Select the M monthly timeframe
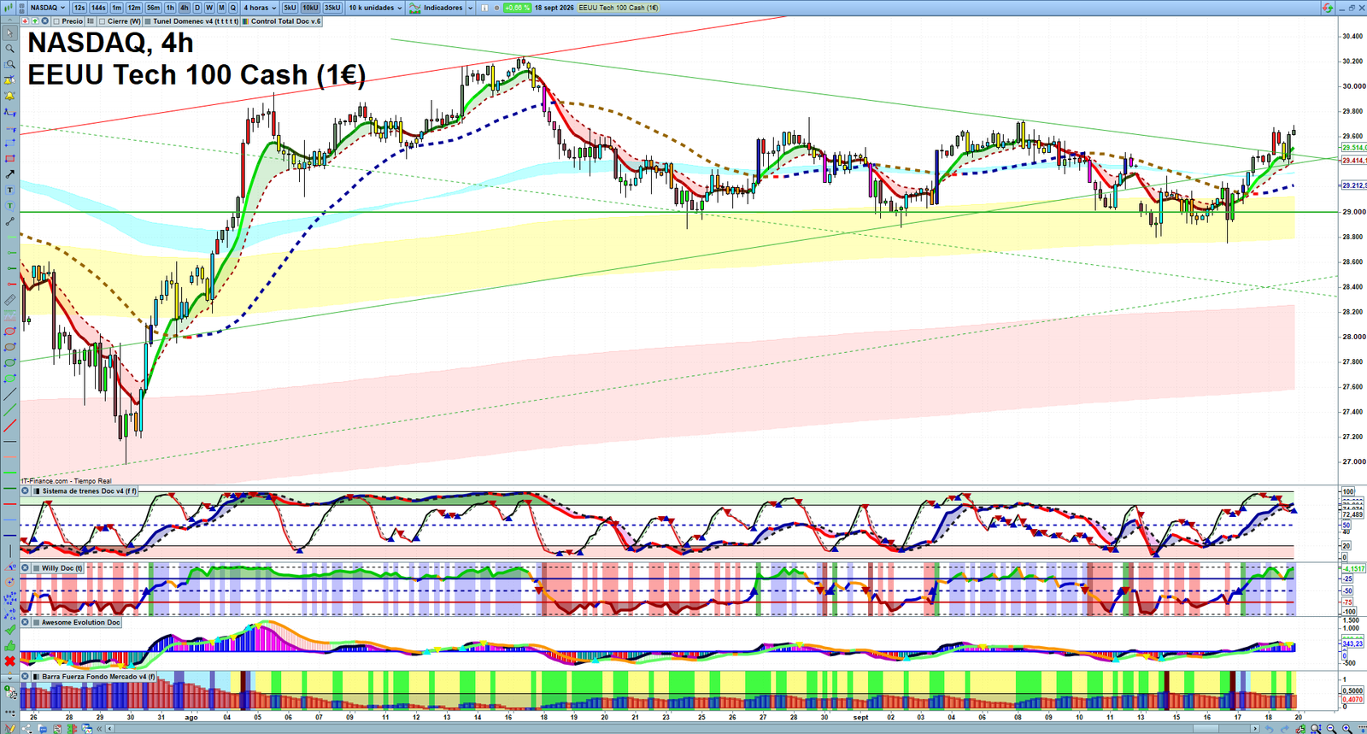Image resolution: width=1367 pixels, height=734 pixels. click(221, 8)
